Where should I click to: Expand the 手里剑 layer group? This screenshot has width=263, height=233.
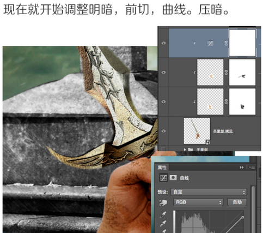185,150
